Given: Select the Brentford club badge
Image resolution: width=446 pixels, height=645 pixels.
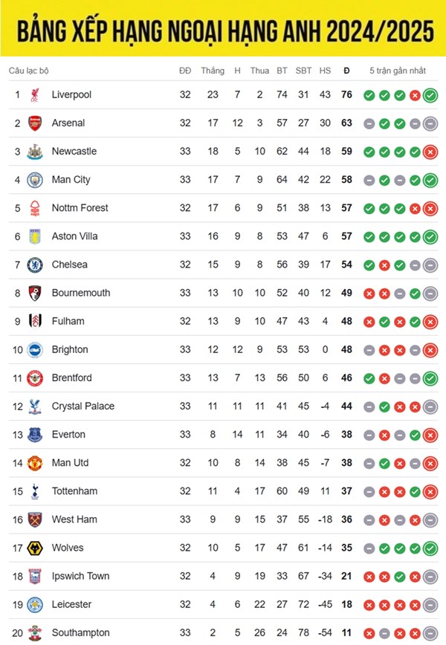Looking at the screenshot, I should pos(35,378).
